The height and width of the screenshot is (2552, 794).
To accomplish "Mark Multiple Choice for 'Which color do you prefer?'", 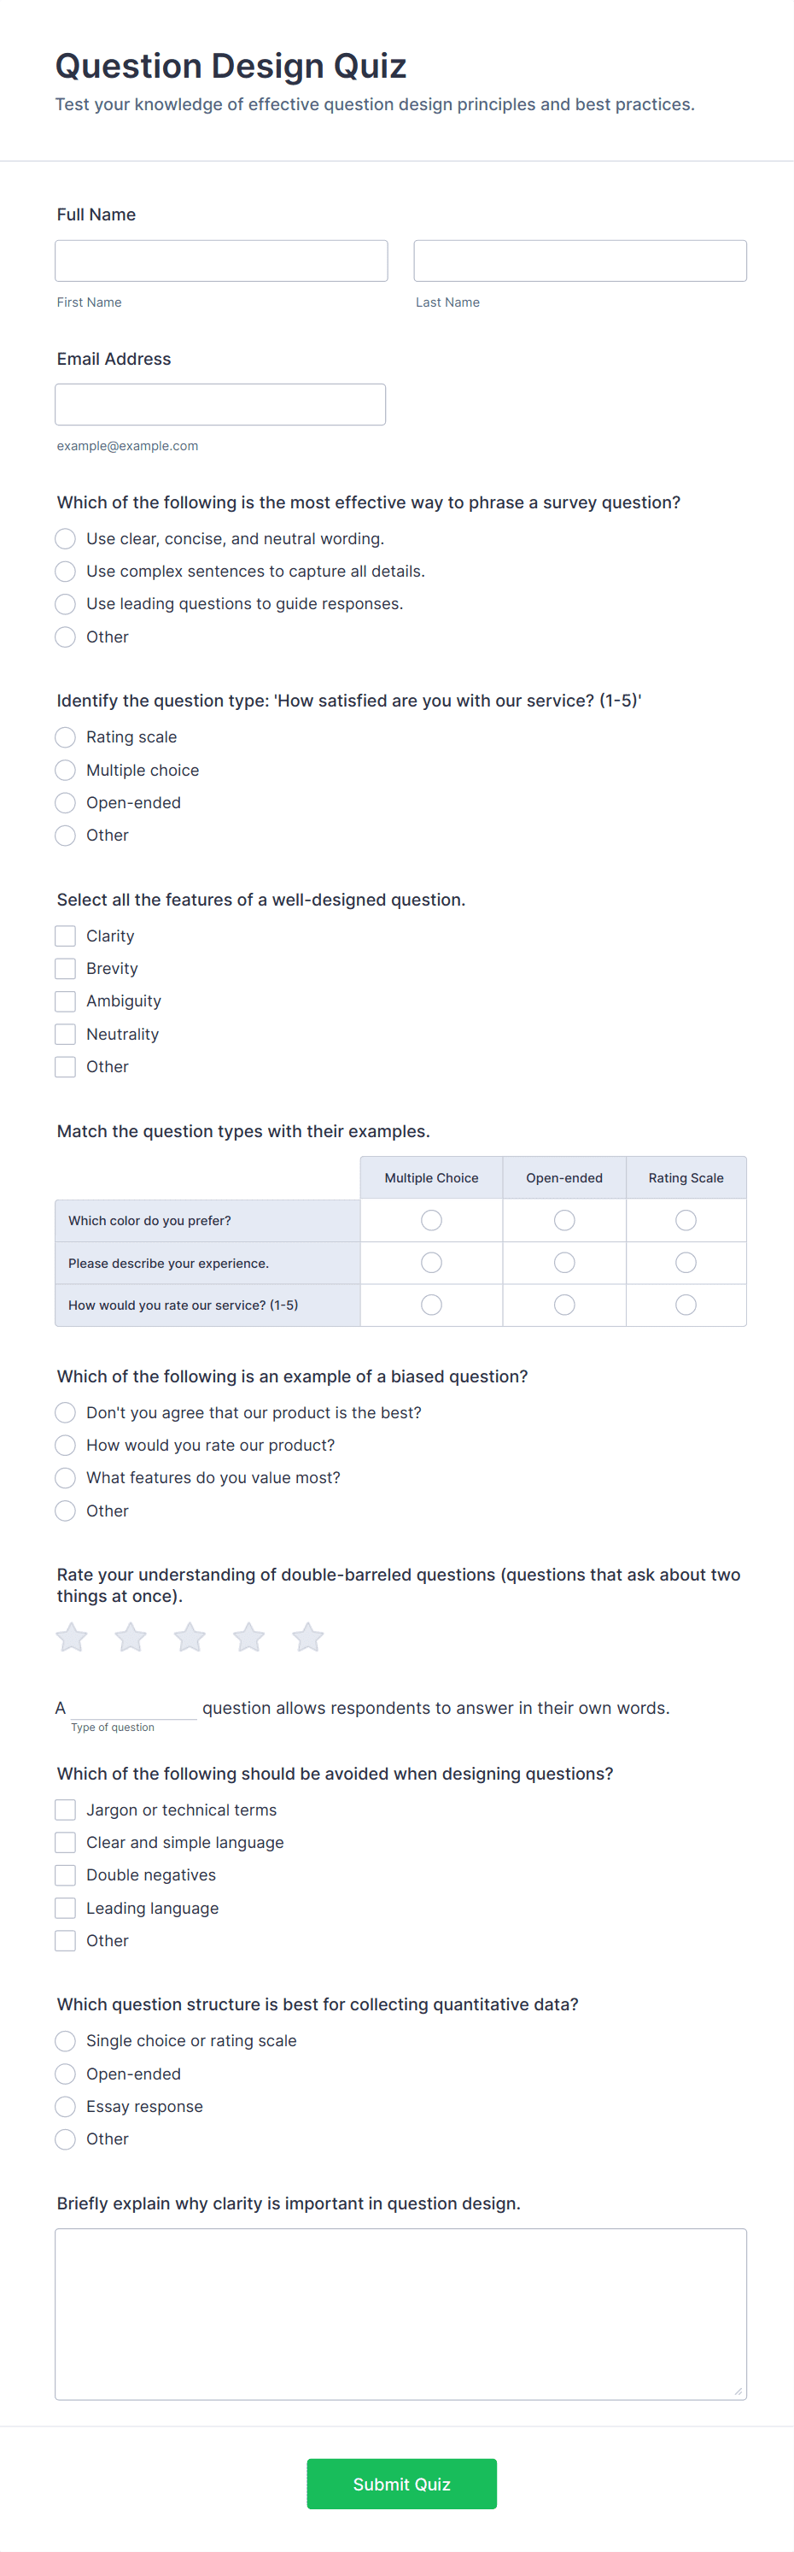I will click(432, 1221).
